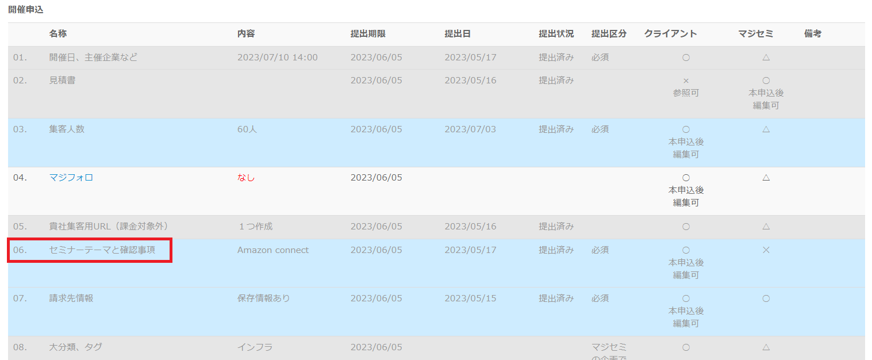
Task: Open the 見積書 entry
Action: point(62,81)
